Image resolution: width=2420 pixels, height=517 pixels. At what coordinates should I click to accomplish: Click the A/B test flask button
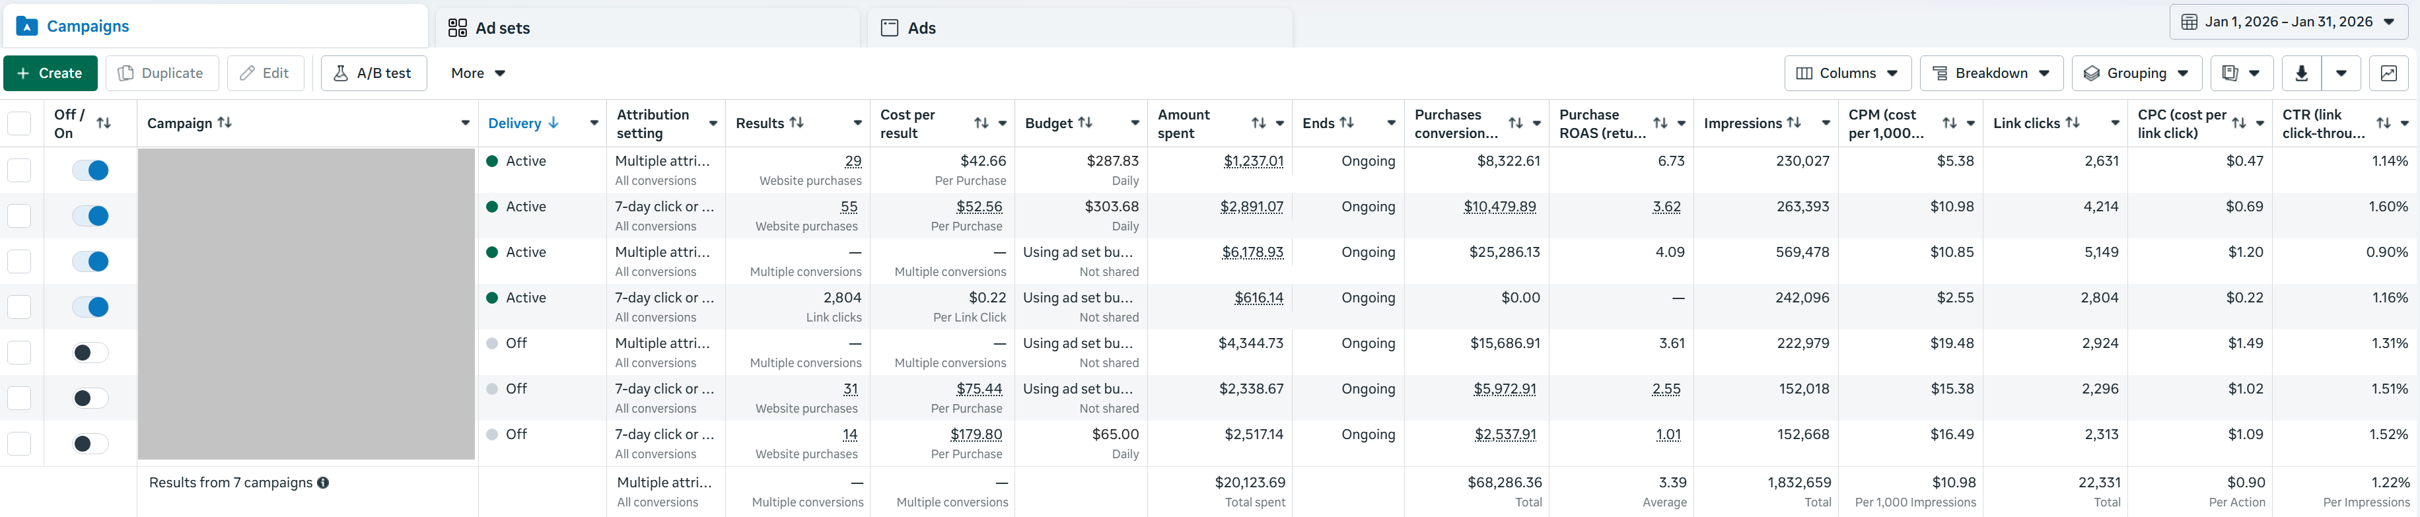374,73
